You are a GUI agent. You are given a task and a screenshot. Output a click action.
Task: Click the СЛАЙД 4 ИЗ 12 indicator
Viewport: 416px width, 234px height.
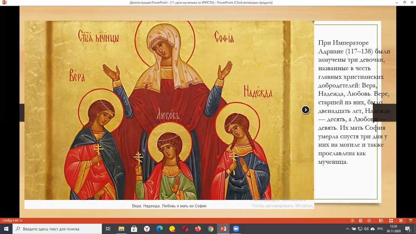[12, 221]
